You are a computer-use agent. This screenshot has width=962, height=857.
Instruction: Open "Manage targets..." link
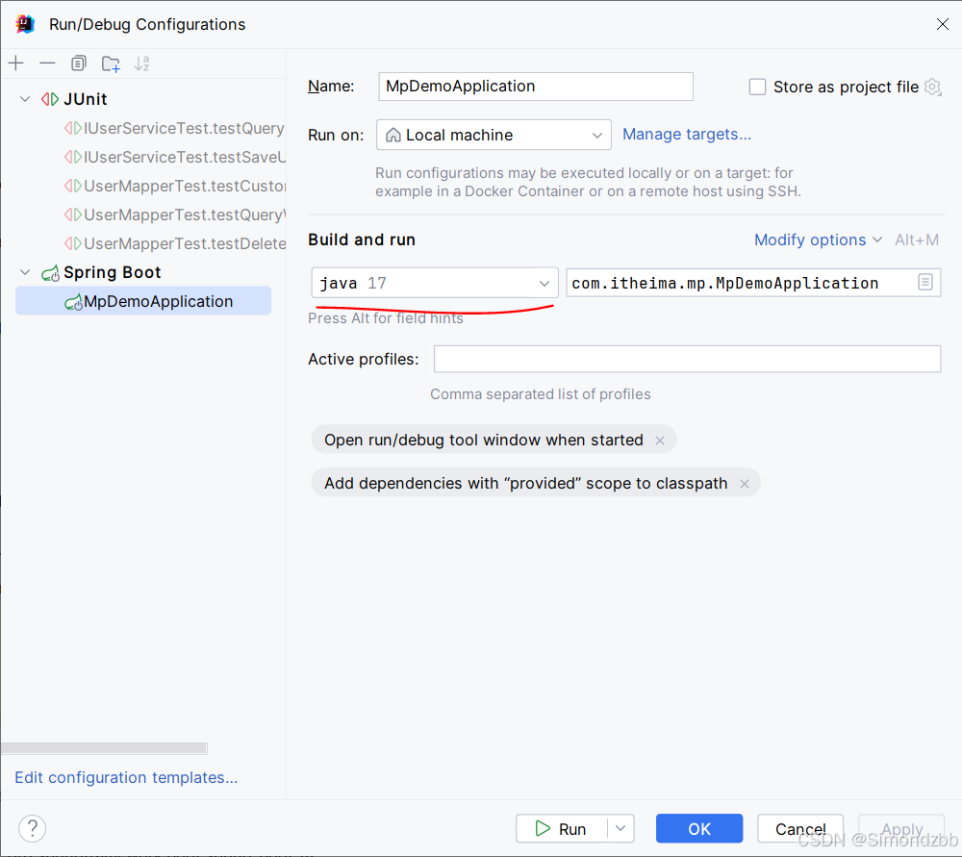[x=686, y=134]
